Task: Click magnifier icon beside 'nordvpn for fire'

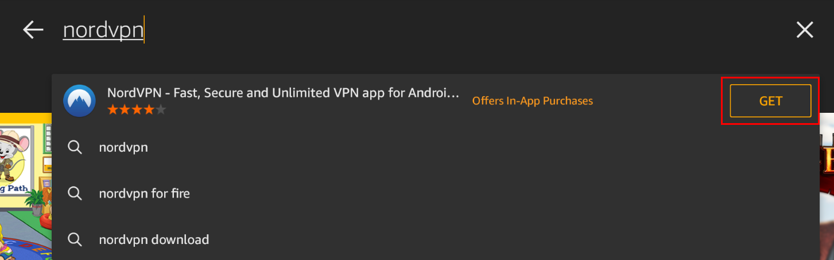Action: click(75, 193)
